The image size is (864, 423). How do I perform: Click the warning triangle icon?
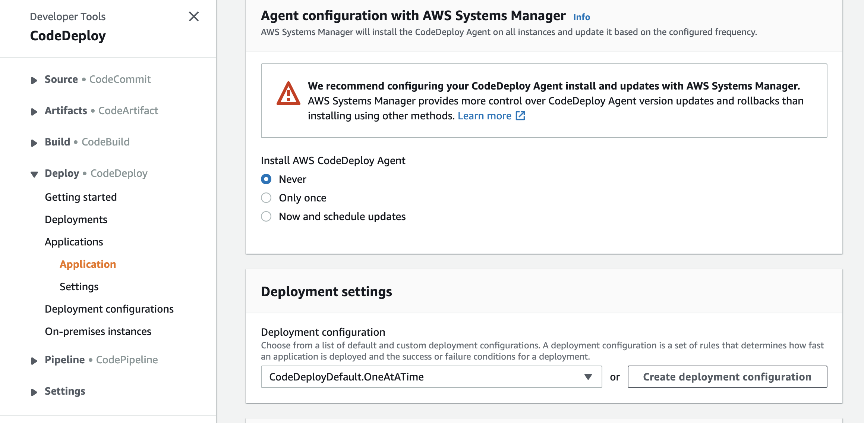click(288, 94)
